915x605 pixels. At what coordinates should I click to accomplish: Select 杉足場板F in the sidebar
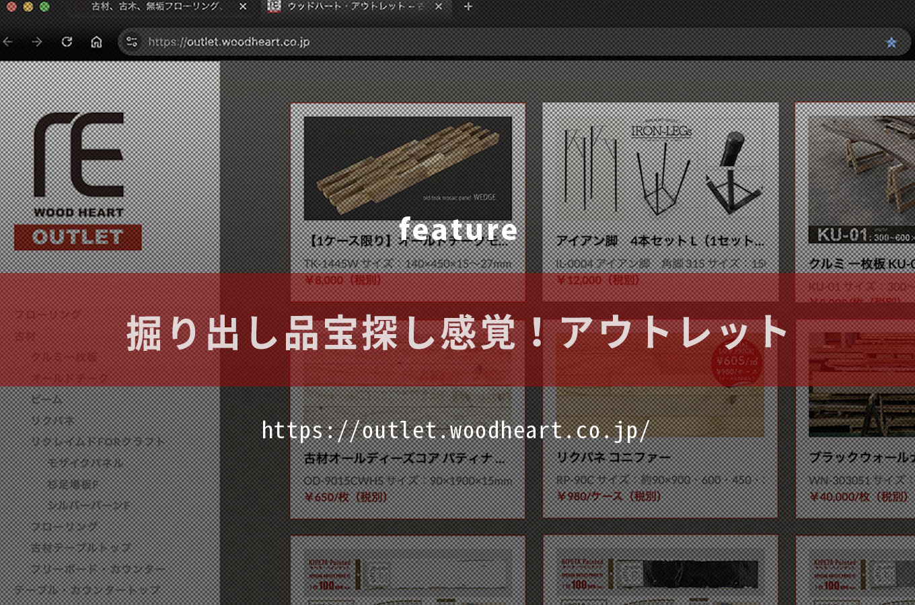(x=73, y=484)
